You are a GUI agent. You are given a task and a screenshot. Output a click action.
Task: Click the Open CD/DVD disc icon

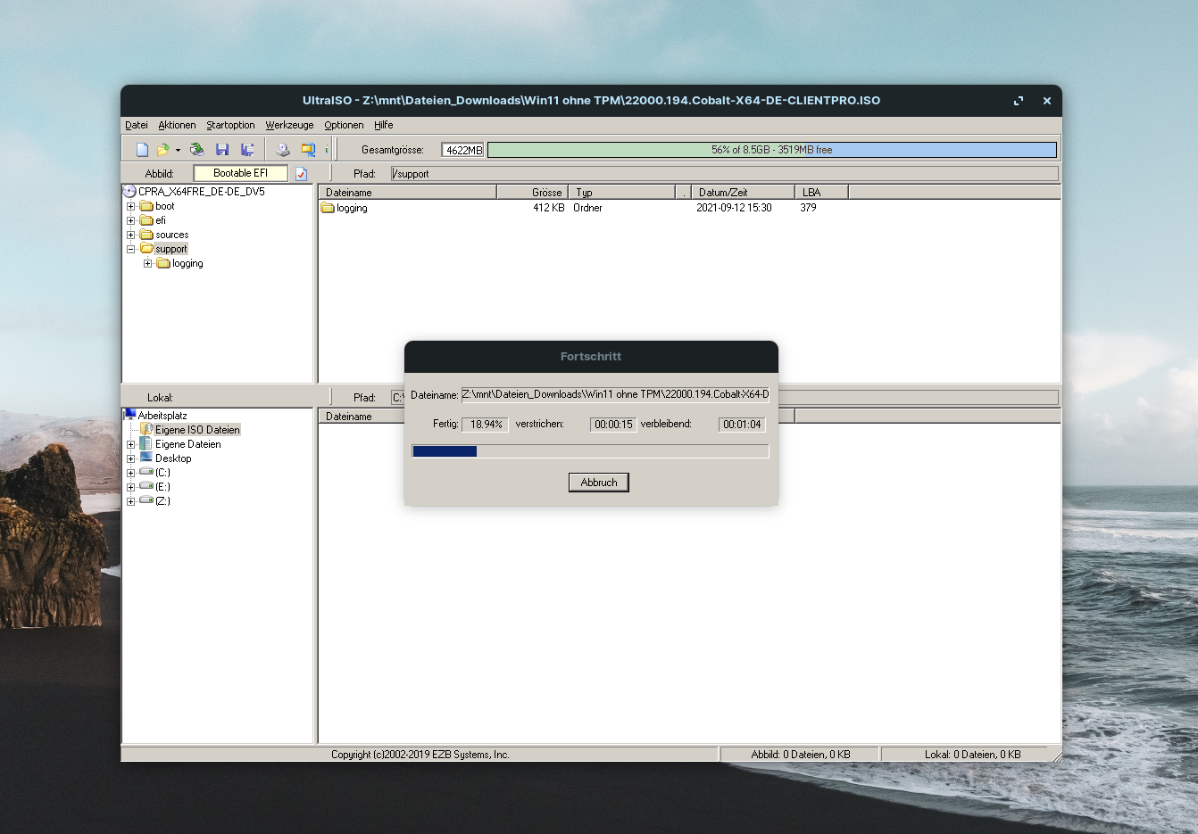click(197, 150)
